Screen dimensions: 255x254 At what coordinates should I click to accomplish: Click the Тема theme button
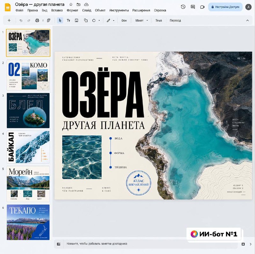(x=158, y=20)
